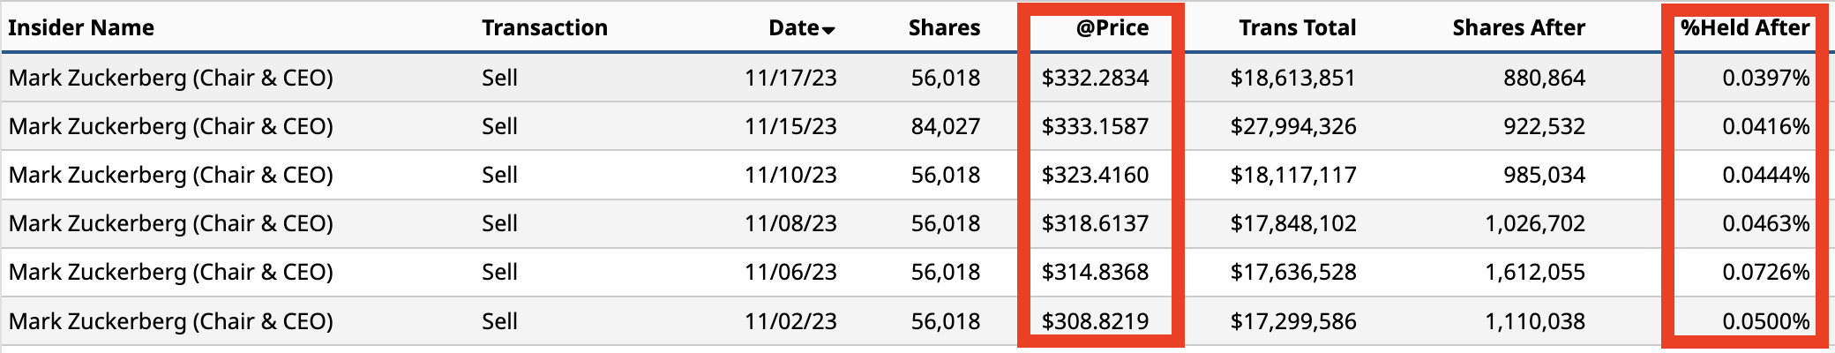Sort by Insider Name column header
Viewport: 1835px width, 353px height.
pos(81,28)
